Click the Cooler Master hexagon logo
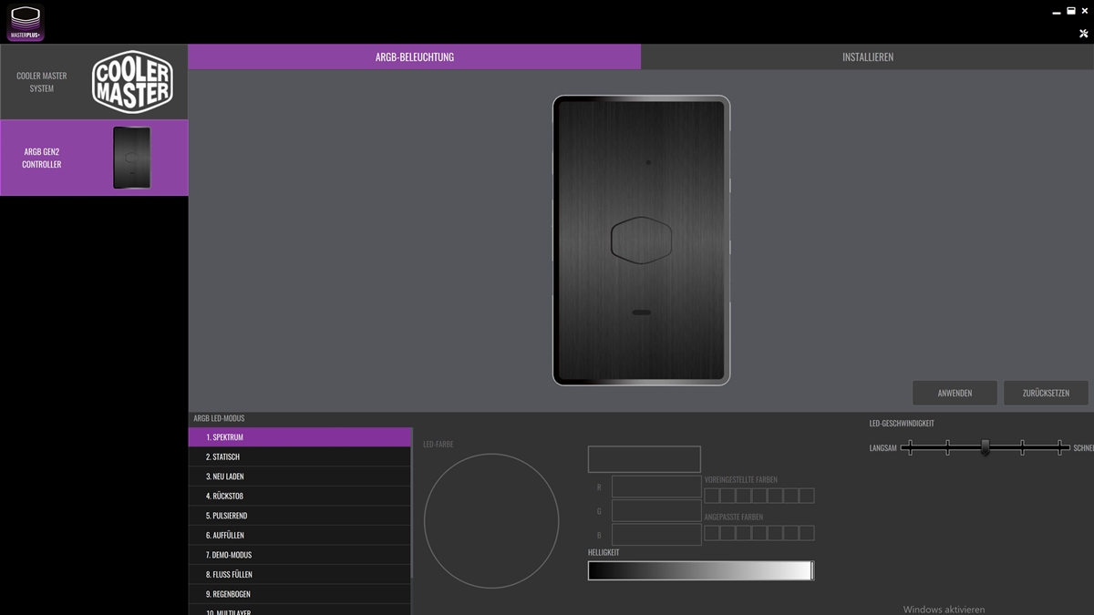 pyautogui.click(x=132, y=81)
